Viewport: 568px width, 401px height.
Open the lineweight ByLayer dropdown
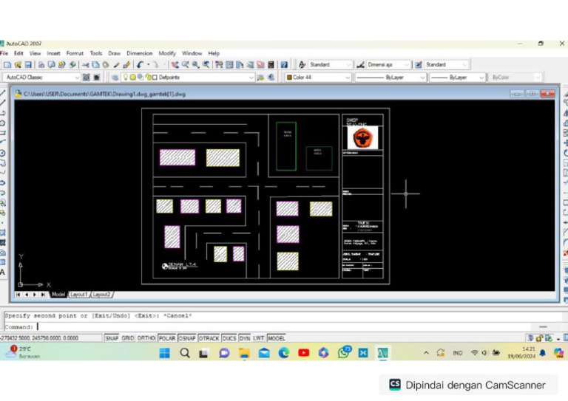457,78
